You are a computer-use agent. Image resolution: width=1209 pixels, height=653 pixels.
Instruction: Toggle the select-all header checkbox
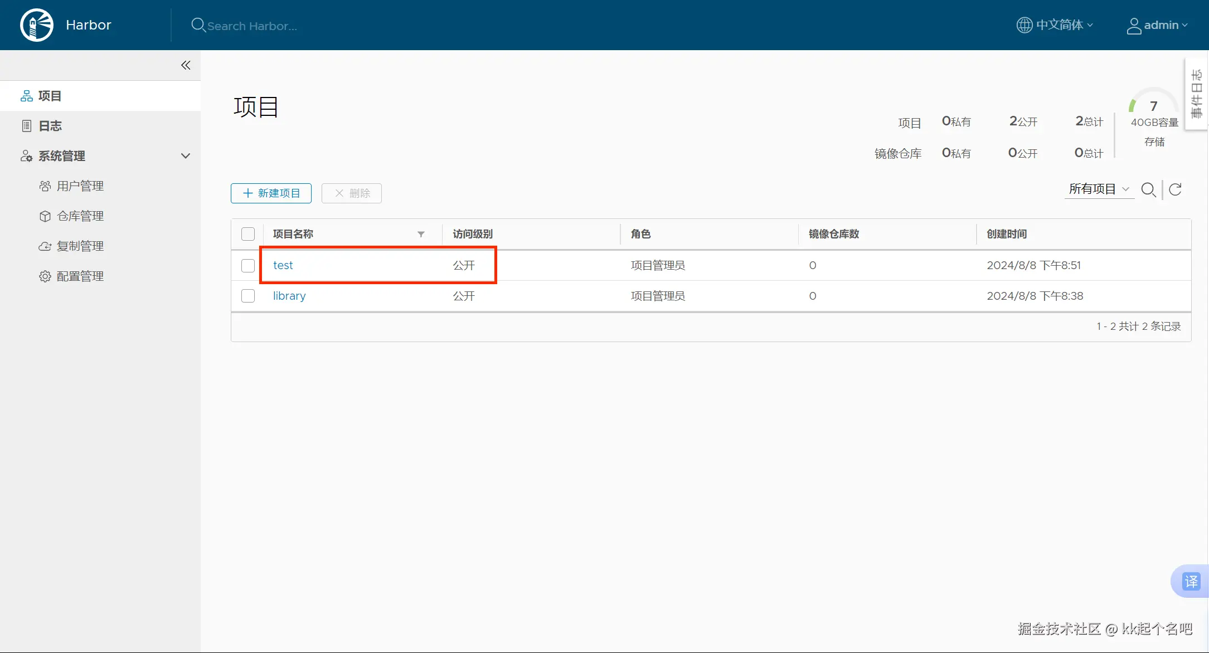pyautogui.click(x=248, y=234)
